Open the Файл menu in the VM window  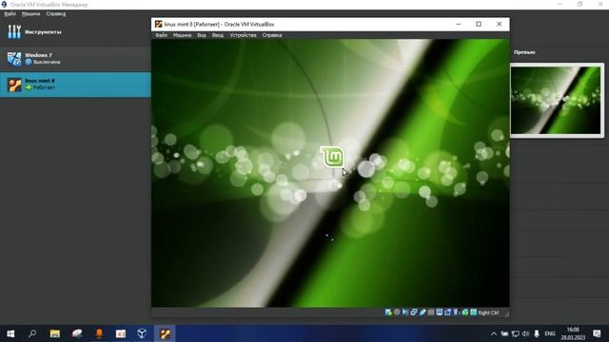161,35
